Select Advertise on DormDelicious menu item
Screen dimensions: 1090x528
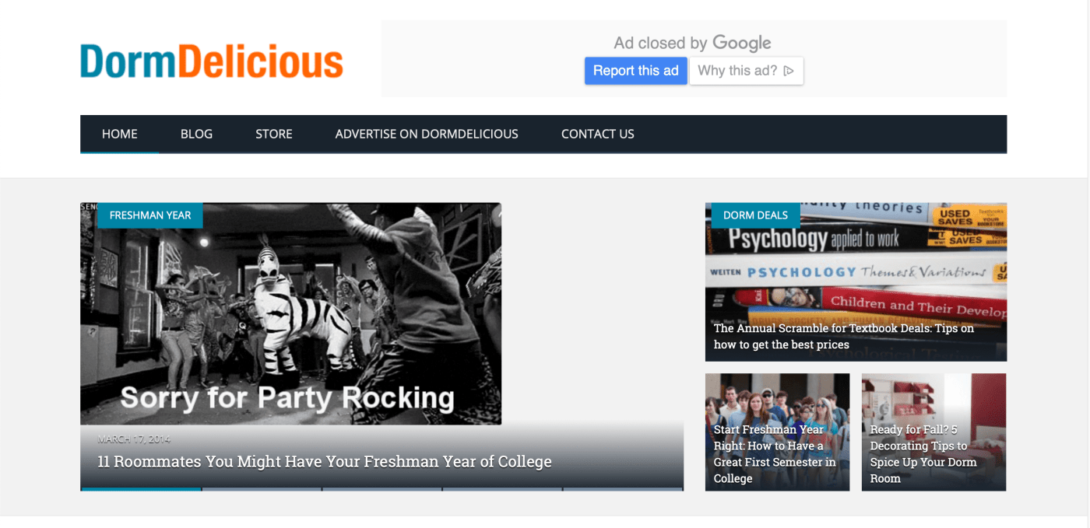coord(427,134)
